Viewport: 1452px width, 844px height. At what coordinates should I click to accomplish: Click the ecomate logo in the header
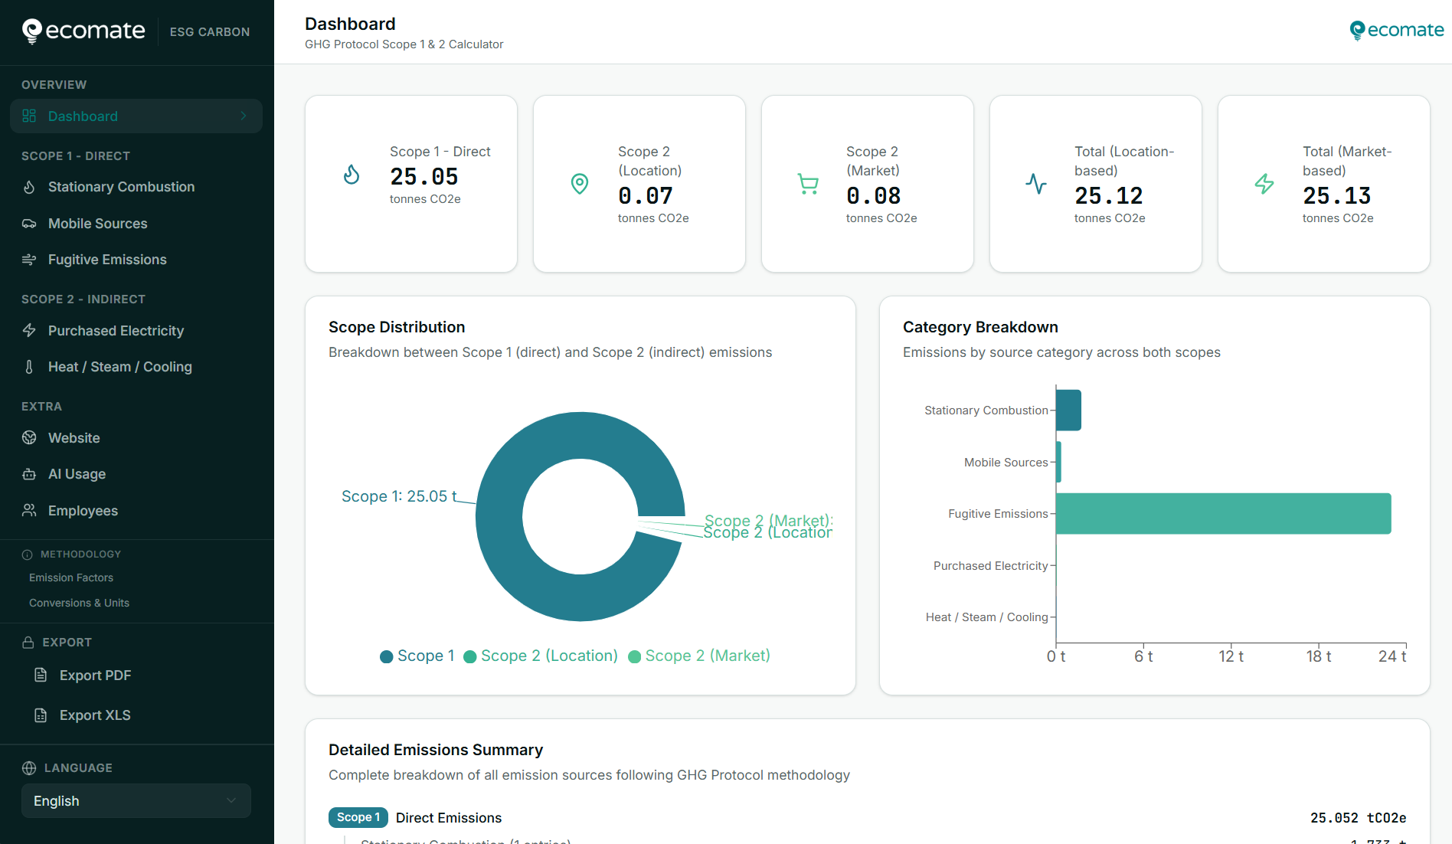(x=1395, y=30)
